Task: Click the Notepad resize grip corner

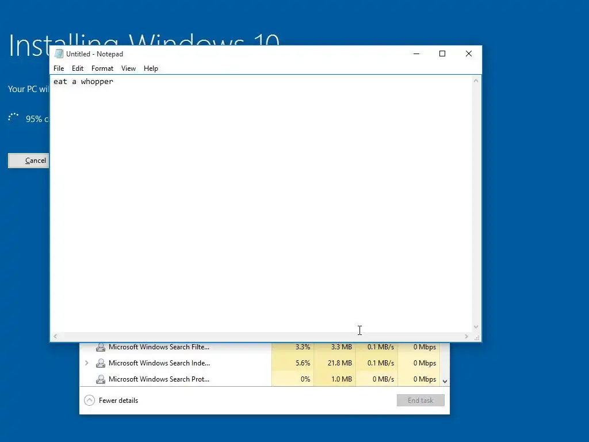Action: click(x=477, y=338)
